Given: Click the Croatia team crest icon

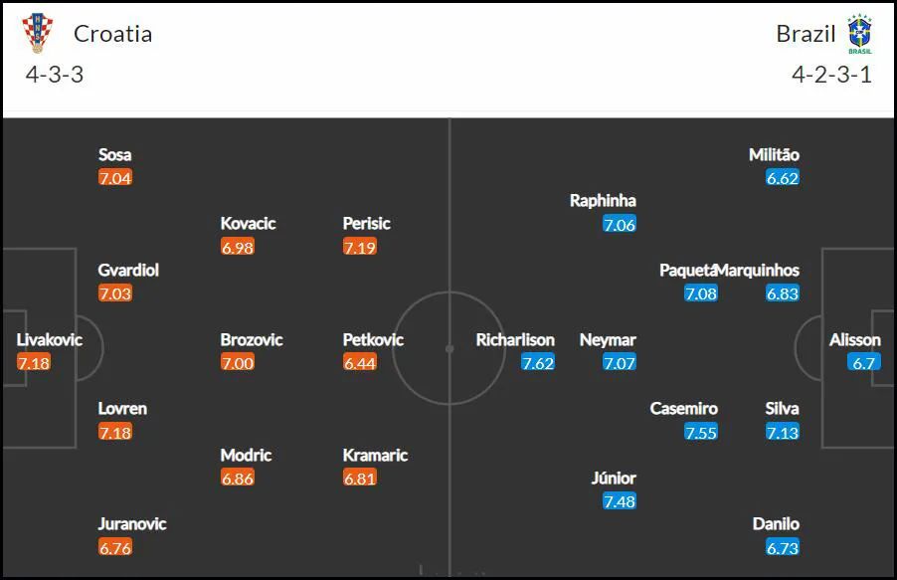Looking at the screenshot, I should coord(37,33).
